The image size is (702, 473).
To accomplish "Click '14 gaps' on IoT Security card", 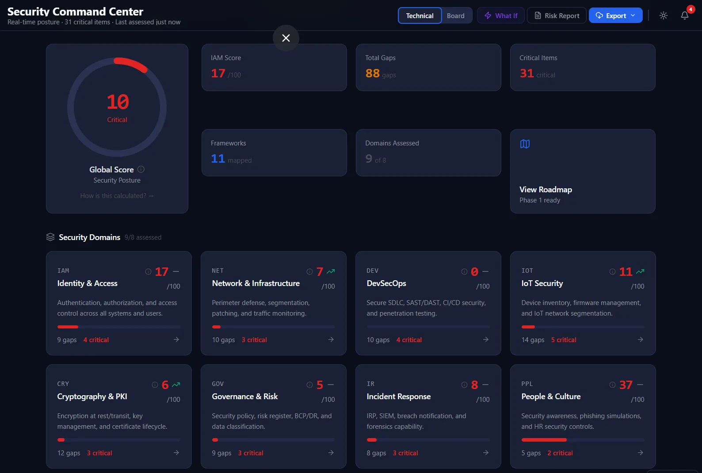I will click(533, 340).
